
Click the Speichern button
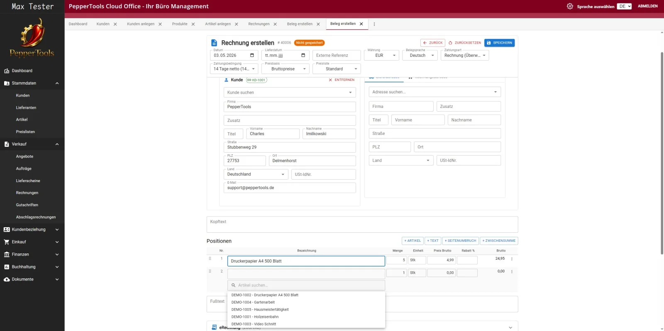click(500, 43)
